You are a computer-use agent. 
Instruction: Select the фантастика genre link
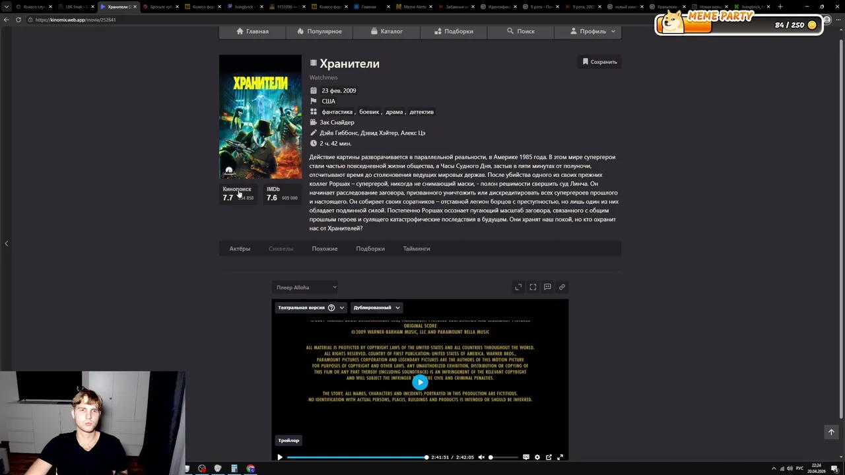tap(337, 111)
